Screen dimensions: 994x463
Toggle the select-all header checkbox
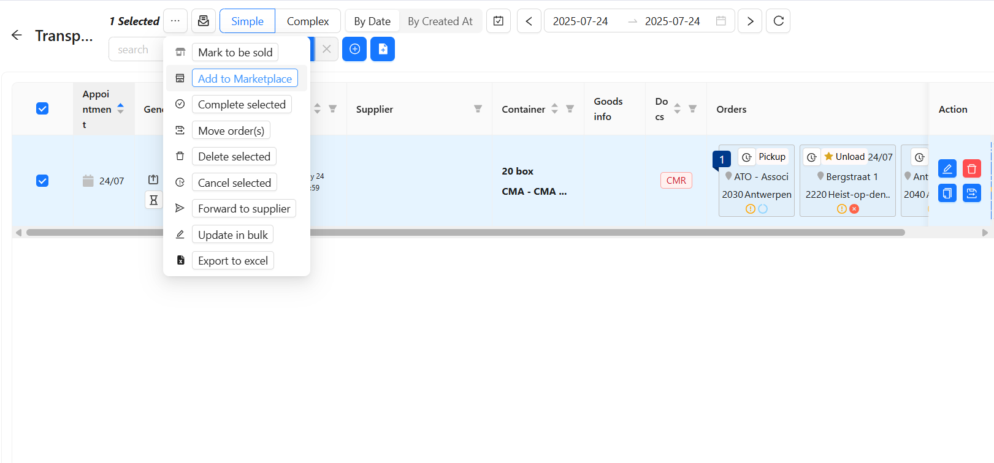42,108
